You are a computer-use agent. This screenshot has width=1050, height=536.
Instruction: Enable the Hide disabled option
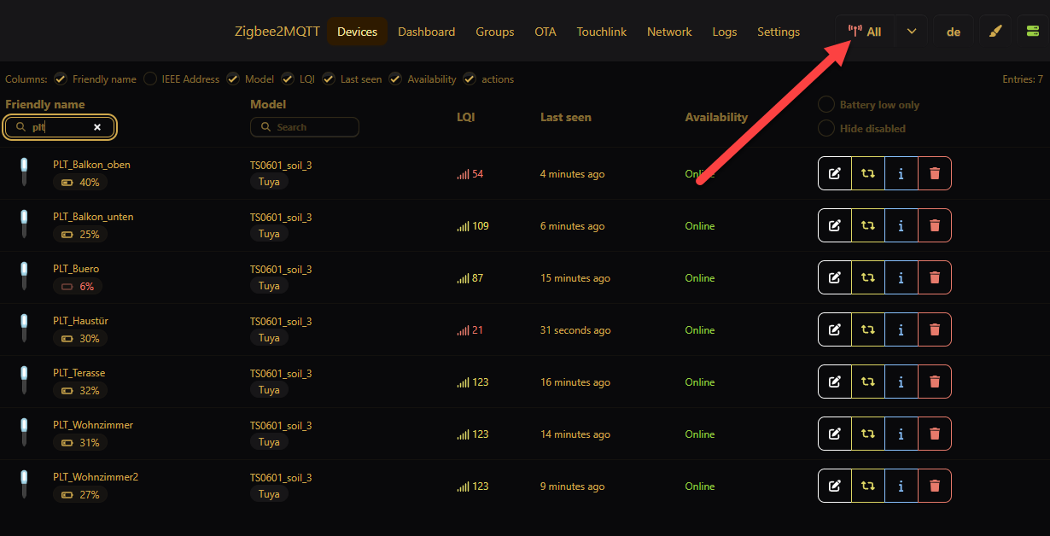826,129
